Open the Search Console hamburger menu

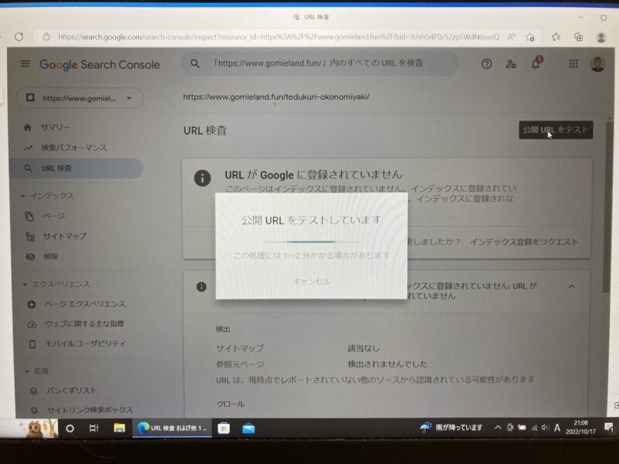click(26, 63)
